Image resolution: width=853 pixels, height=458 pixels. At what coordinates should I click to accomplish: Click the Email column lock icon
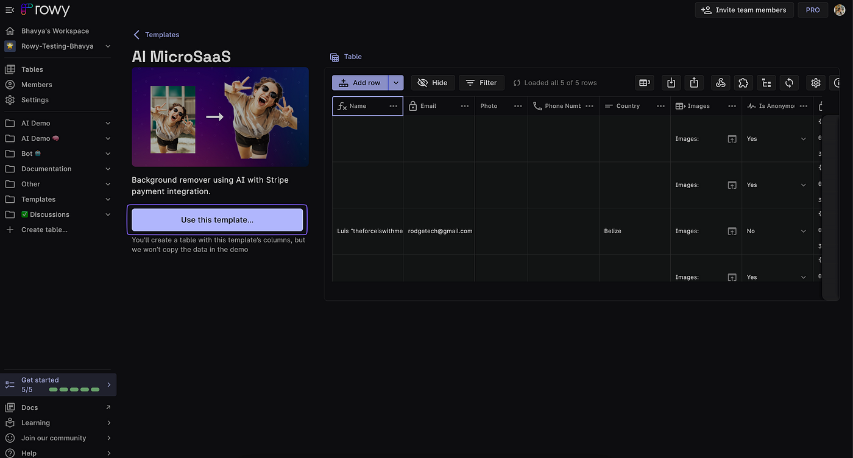pos(413,106)
